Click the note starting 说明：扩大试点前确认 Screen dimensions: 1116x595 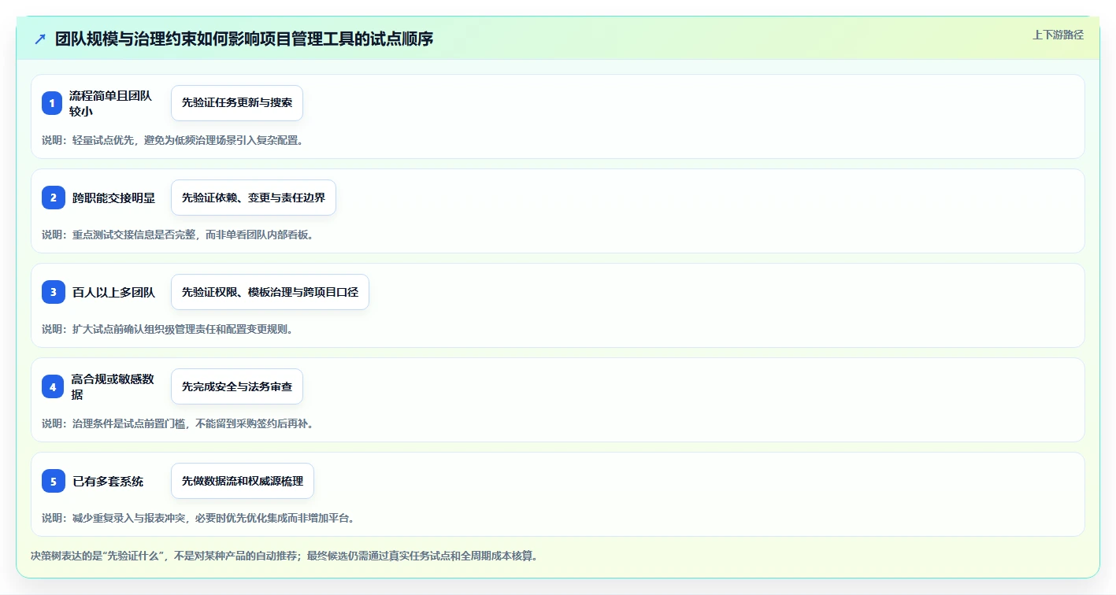pos(168,329)
